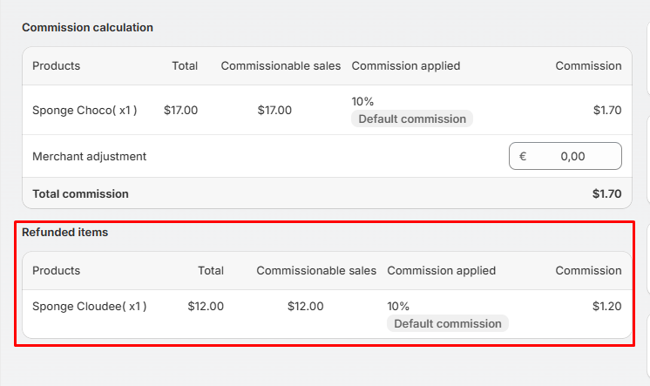Click the Commission calculation heading

click(x=87, y=27)
